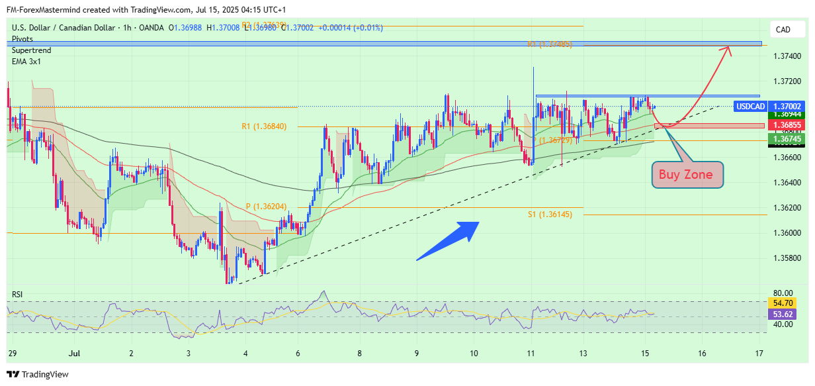
Task: Click the Jul label on the time axis
Action: pos(74,353)
